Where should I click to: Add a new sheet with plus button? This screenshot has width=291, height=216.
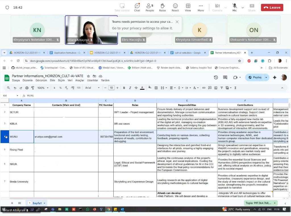pos(12,203)
